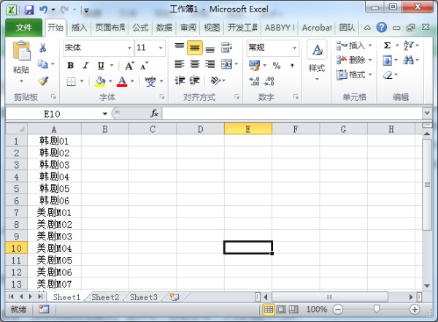The image size is (438, 322).
Task: Toggle Bold formatting
Action: pyautogui.click(x=71, y=66)
